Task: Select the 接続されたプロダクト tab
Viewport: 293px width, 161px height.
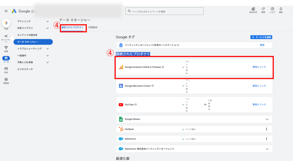Action: (72, 27)
